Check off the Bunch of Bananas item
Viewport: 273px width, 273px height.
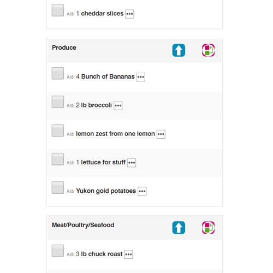pyautogui.click(x=58, y=73)
